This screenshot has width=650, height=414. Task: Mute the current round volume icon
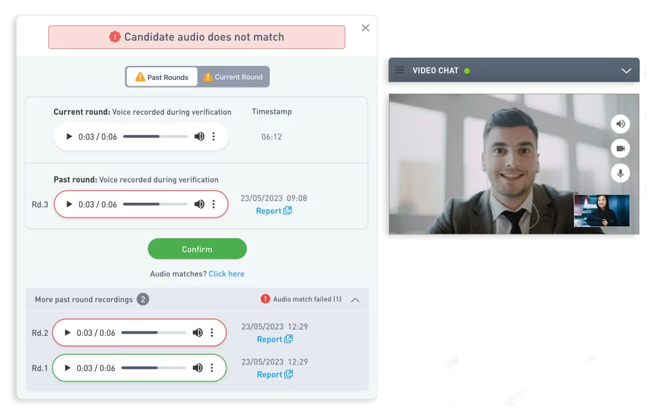click(x=199, y=136)
